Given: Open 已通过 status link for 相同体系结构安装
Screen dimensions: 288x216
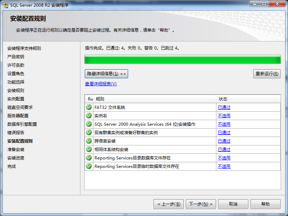Looking at the screenshot, I should pyautogui.click(x=224, y=150).
